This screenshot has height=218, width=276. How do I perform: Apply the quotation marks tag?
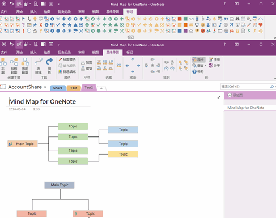226,19
